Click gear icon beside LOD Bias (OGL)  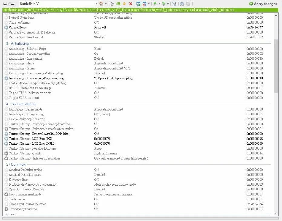point(6,143)
